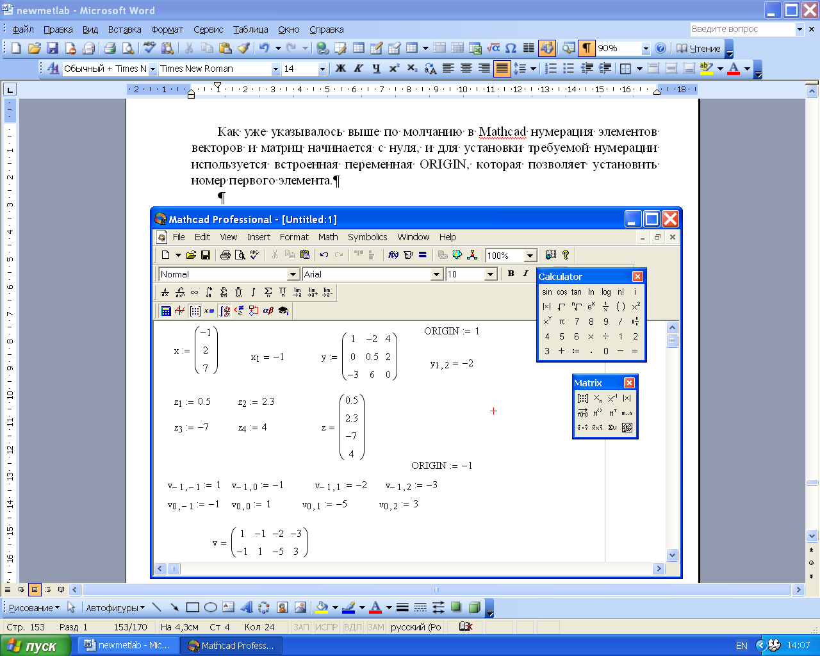Insert Omega symbol from Word toolbar
Image resolution: width=820 pixels, height=656 pixels.
tap(511, 48)
